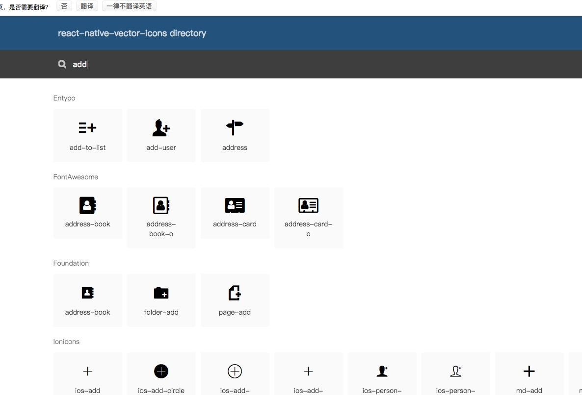Click the 'add-user' label text
The image size is (582, 395).
pyautogui.click(x=161, y=148)
